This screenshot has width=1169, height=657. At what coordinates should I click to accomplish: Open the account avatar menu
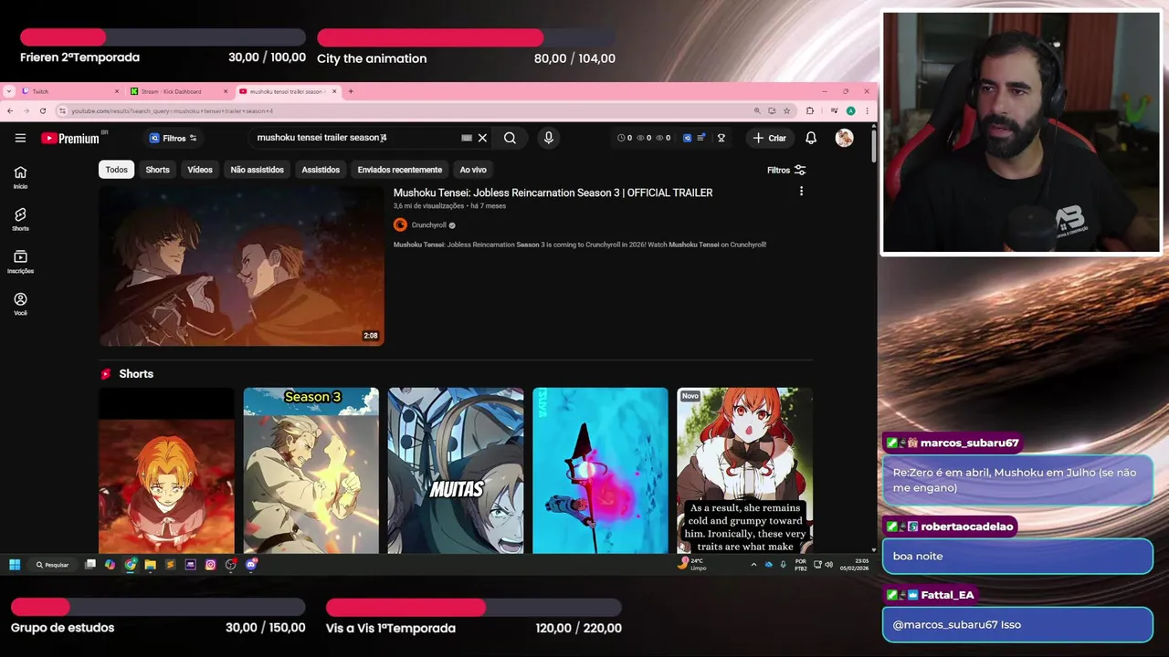844,138
